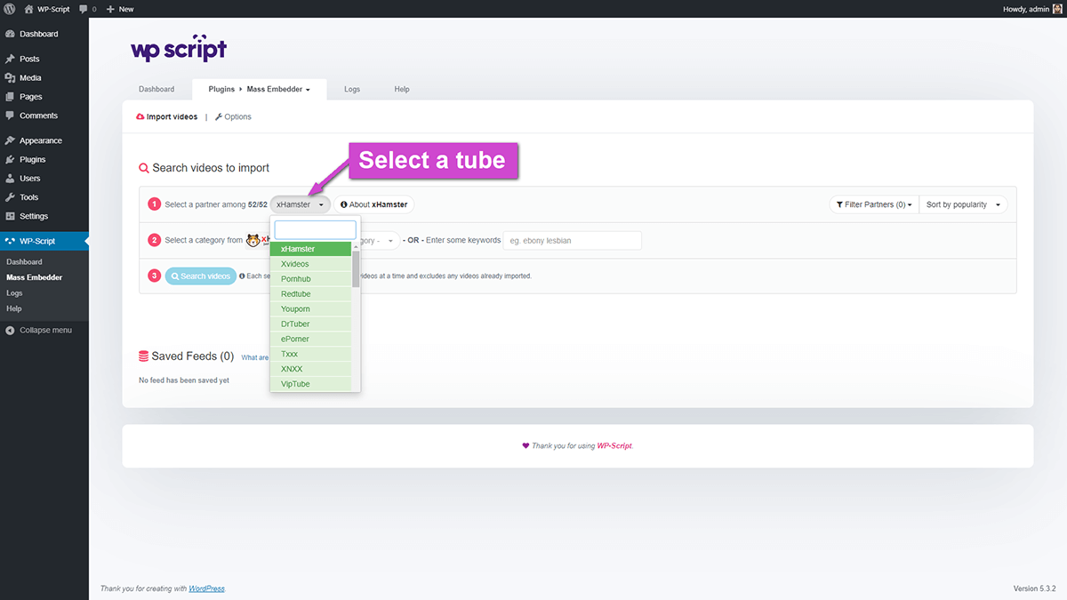Open the Sort by popularity dropdown
This screenshot has width=1067, height=600.
tap(963, 204)
